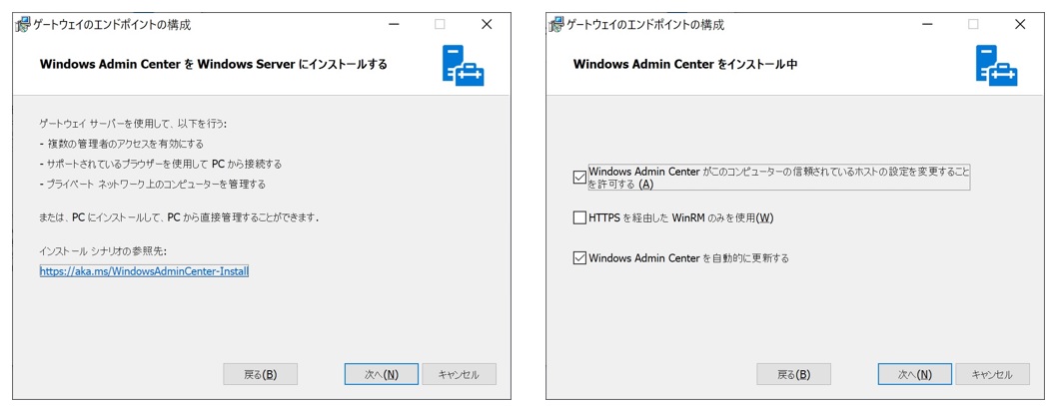
Task: Click the installer icon in right dialog title bar
Action: (x=556, y=24)
